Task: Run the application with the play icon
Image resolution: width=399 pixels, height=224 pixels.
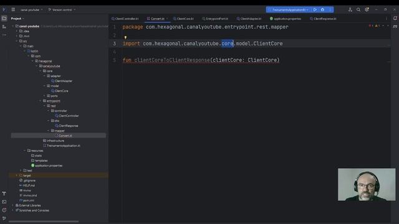Action: tap(315, 10)
